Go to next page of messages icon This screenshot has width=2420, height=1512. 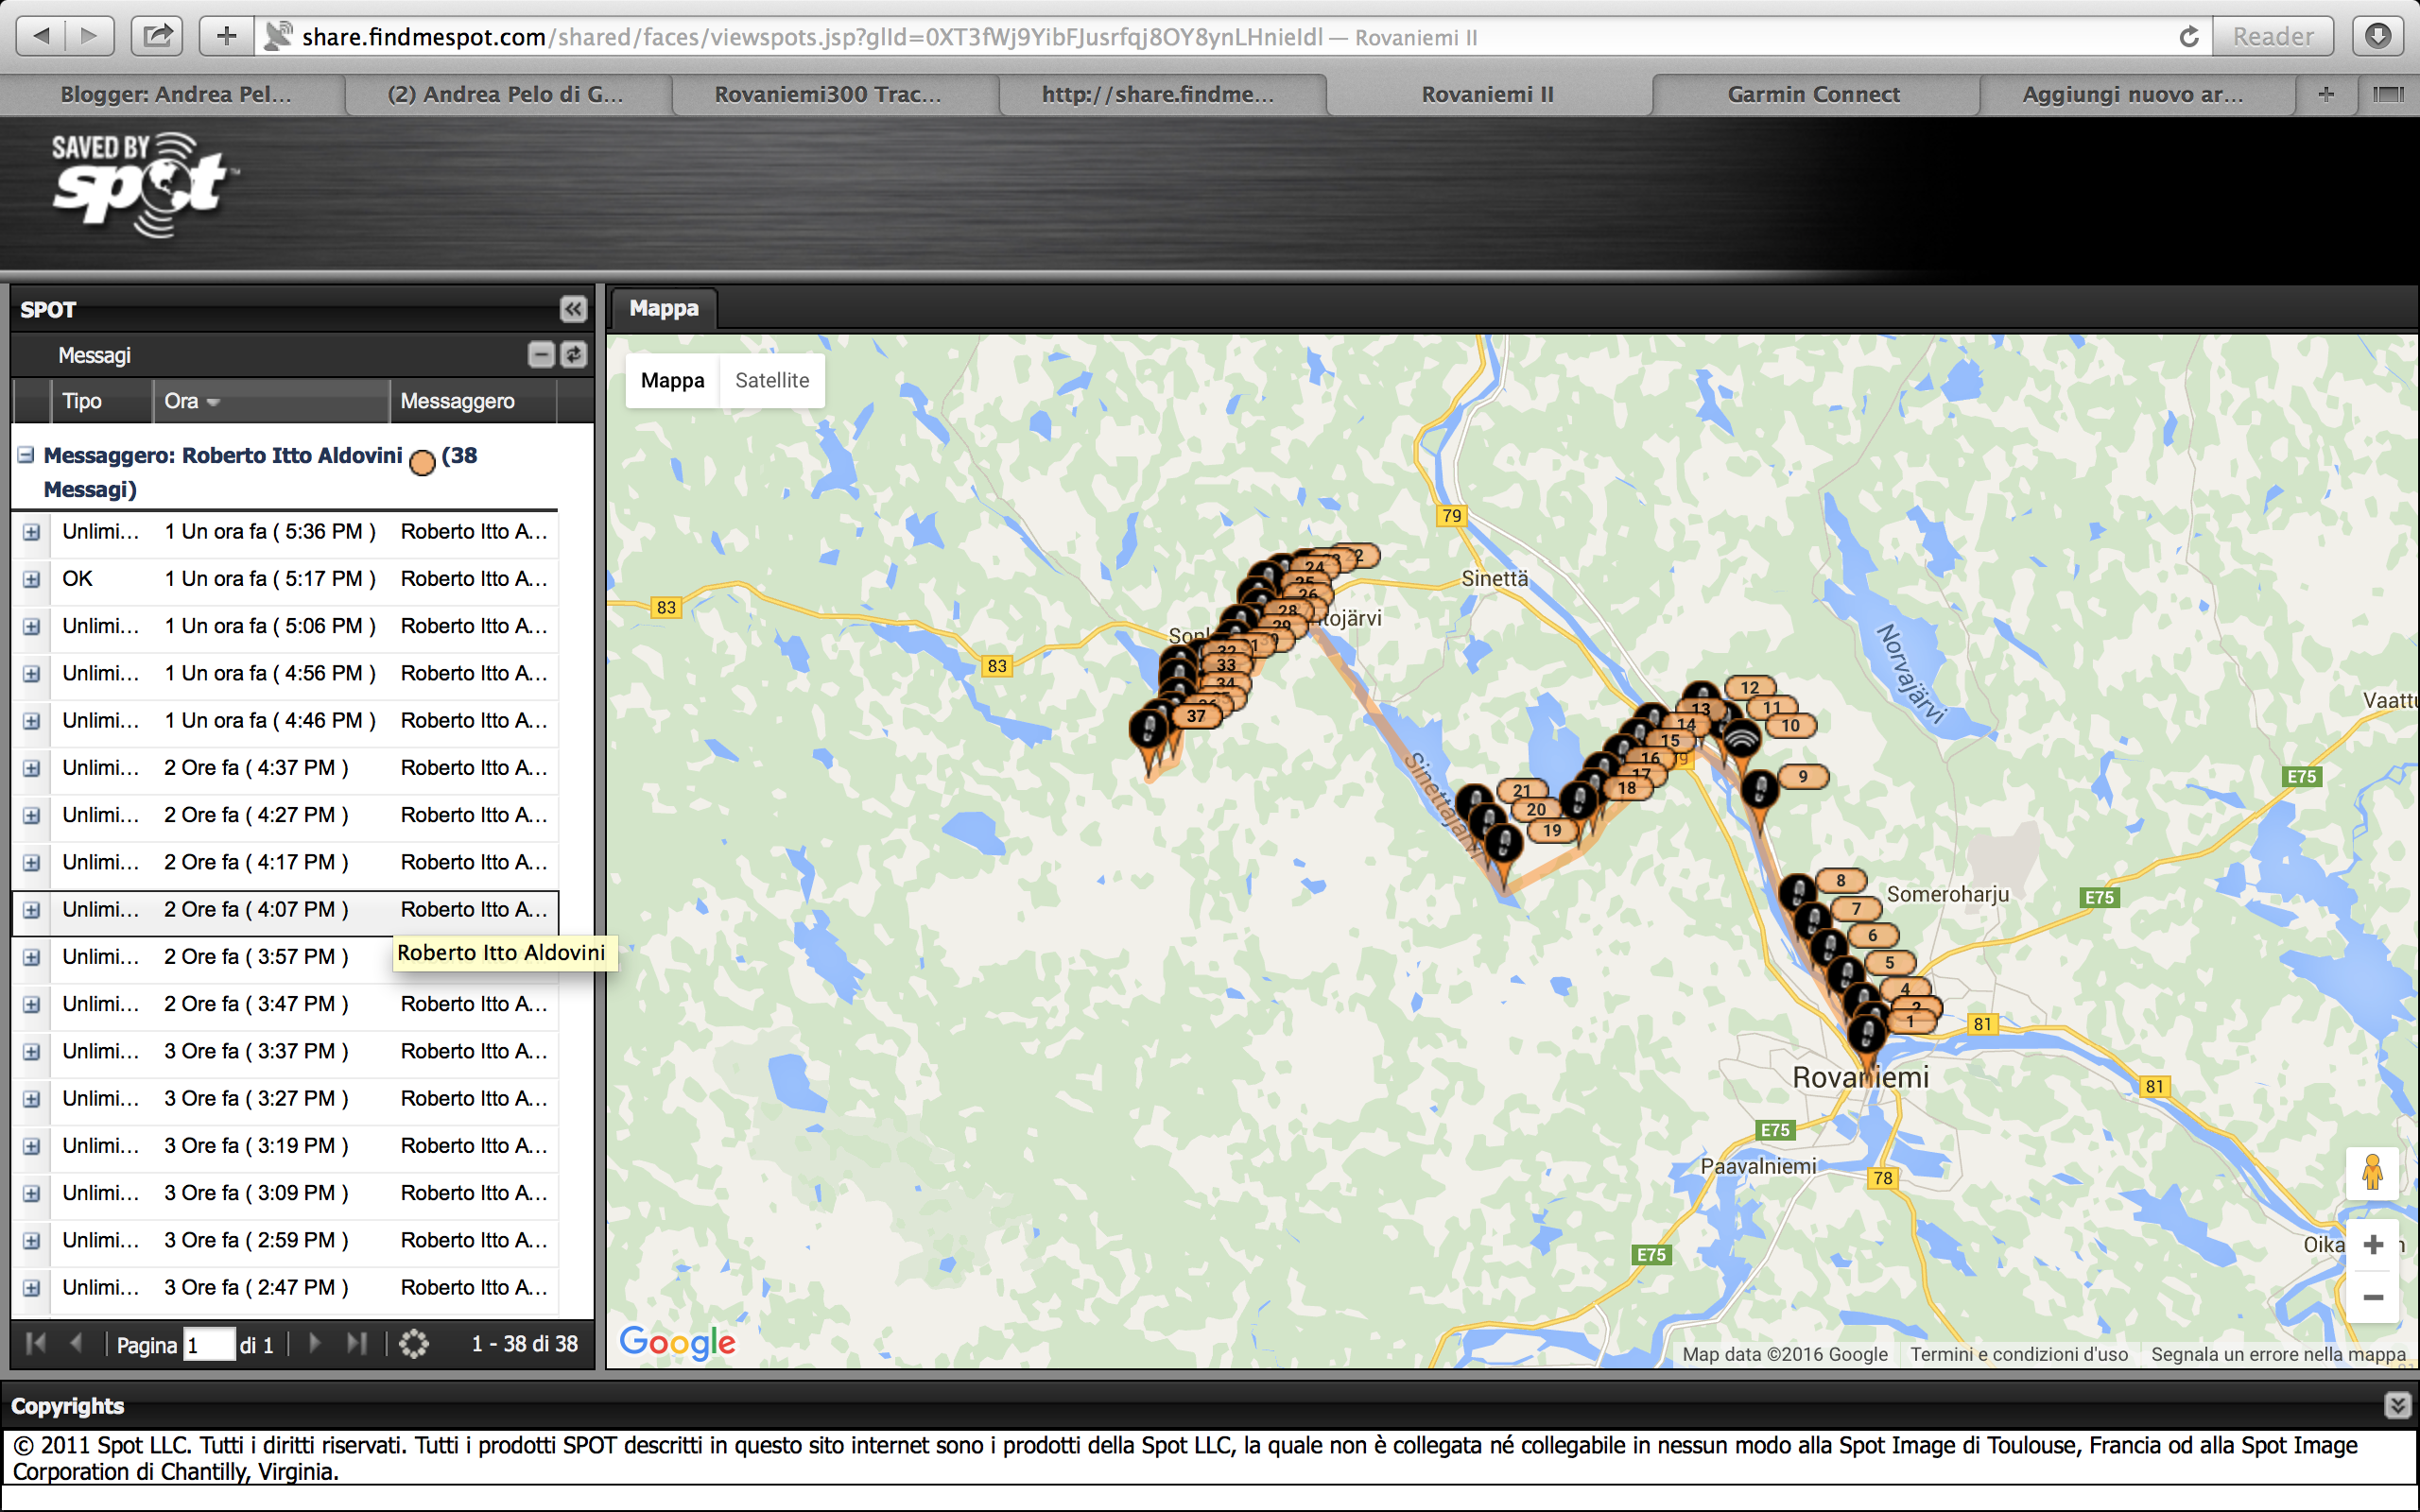click(x=315, y=1344)
